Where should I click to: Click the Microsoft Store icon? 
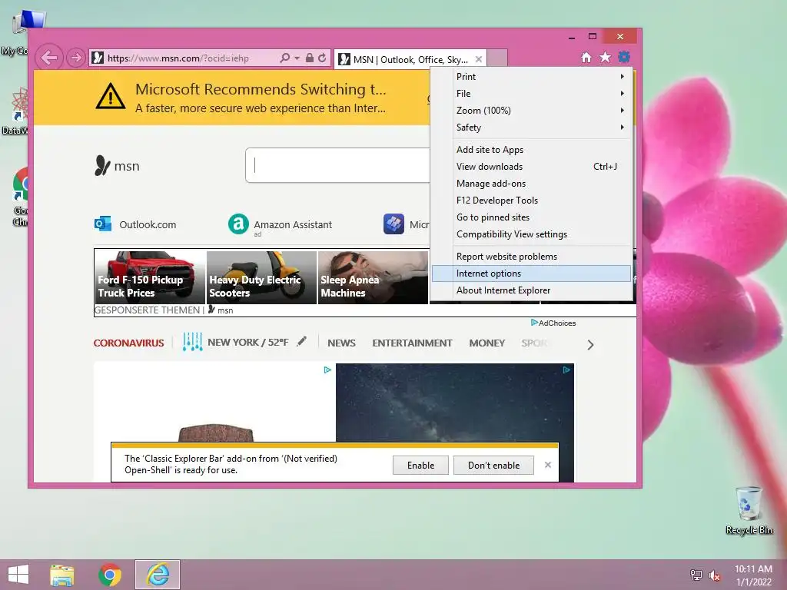pyautogui.click(x=393, y=224)
